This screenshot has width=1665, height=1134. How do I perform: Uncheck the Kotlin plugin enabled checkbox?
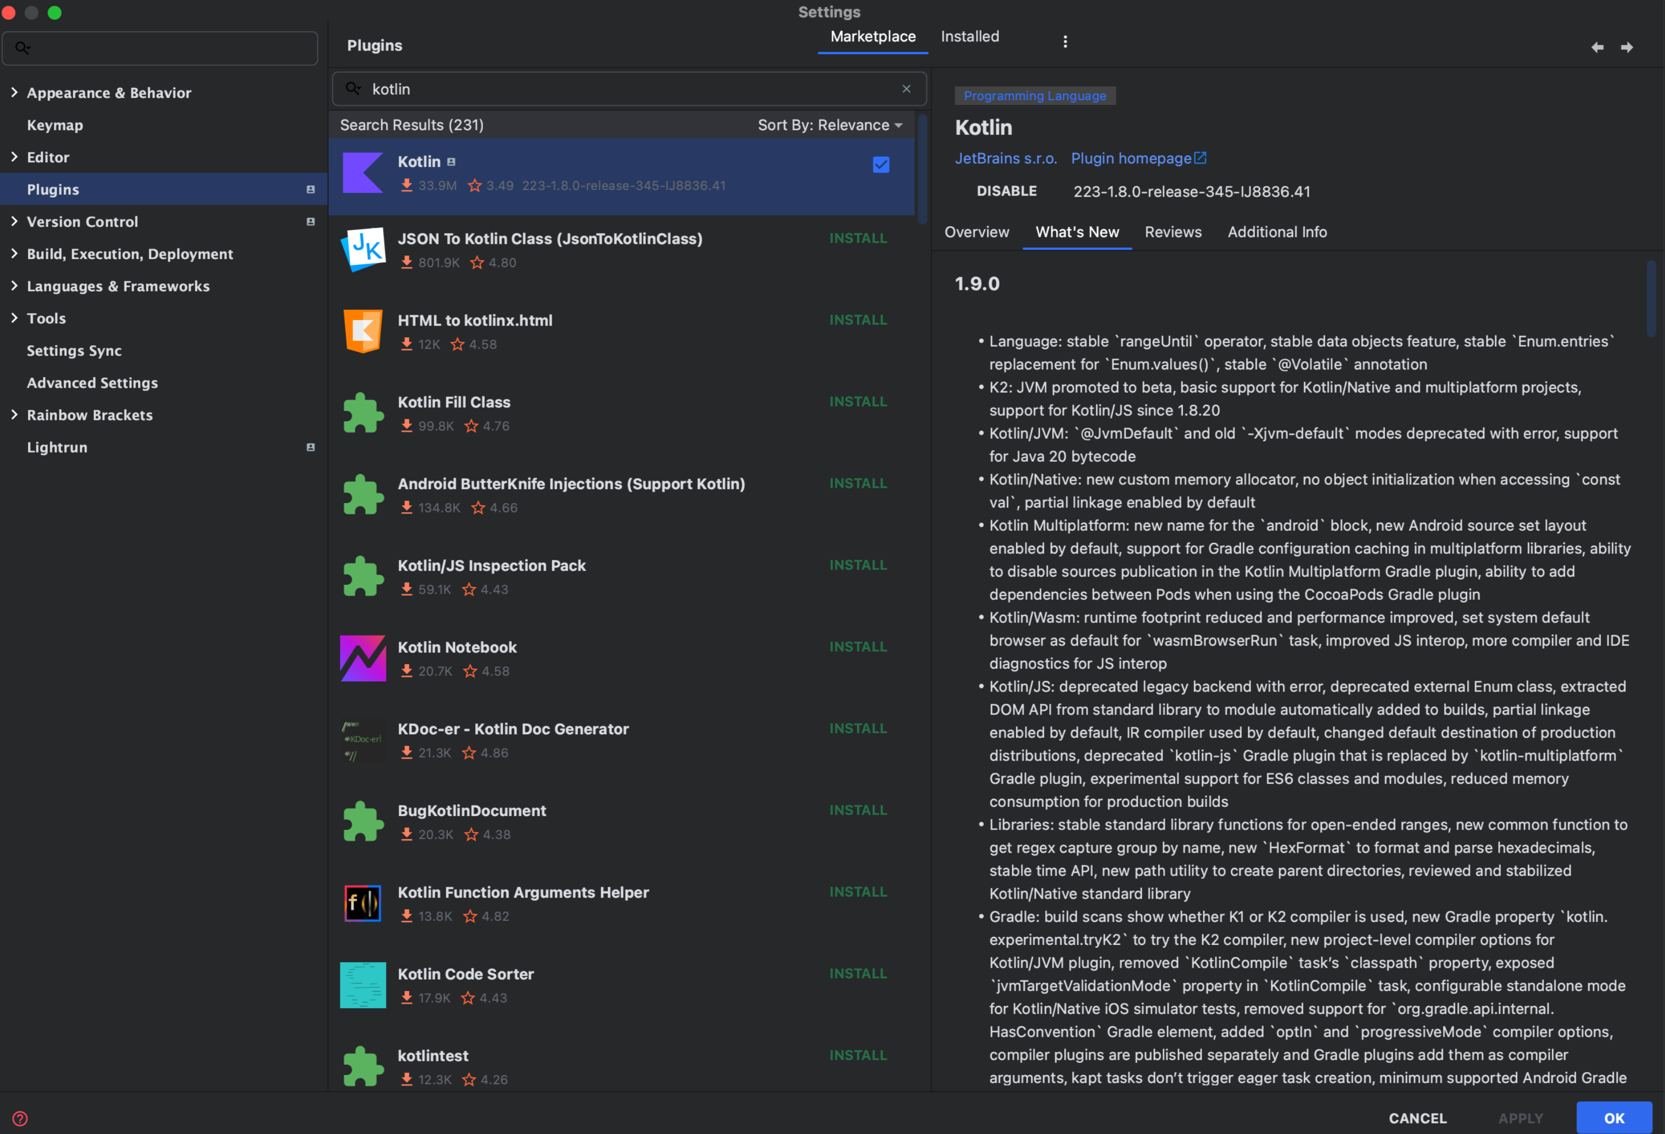(880, 165)
